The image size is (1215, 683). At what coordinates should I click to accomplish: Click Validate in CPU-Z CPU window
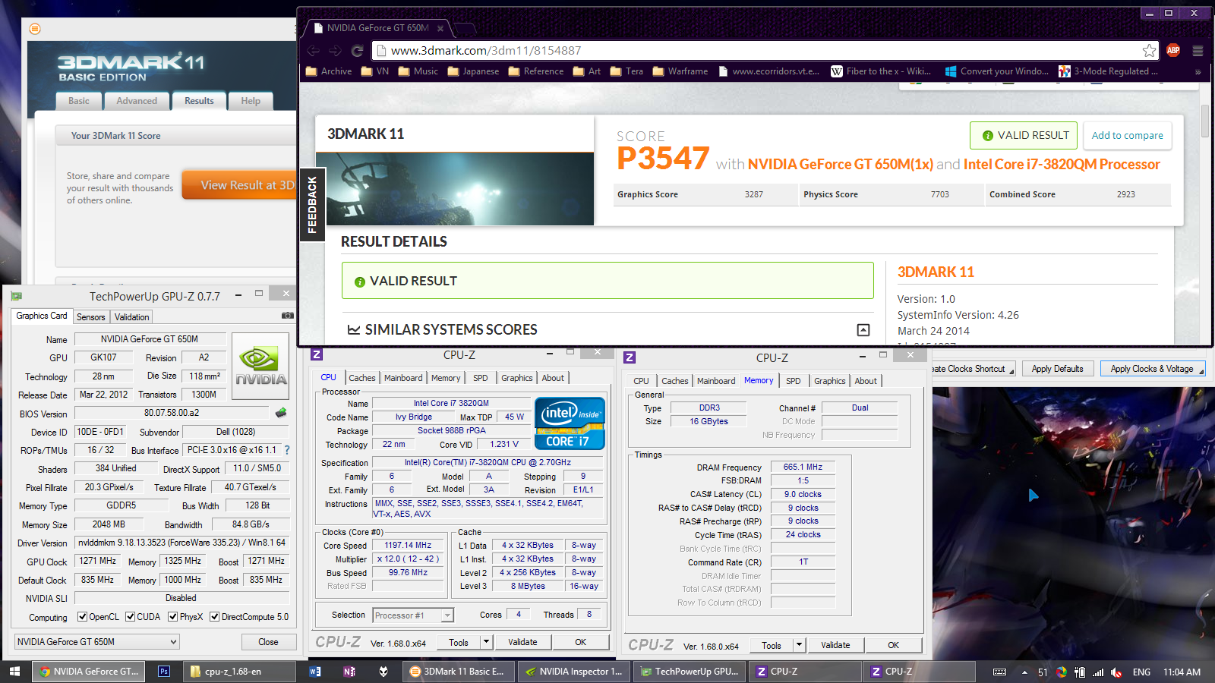pyautogui.click(x=522, y=642)
